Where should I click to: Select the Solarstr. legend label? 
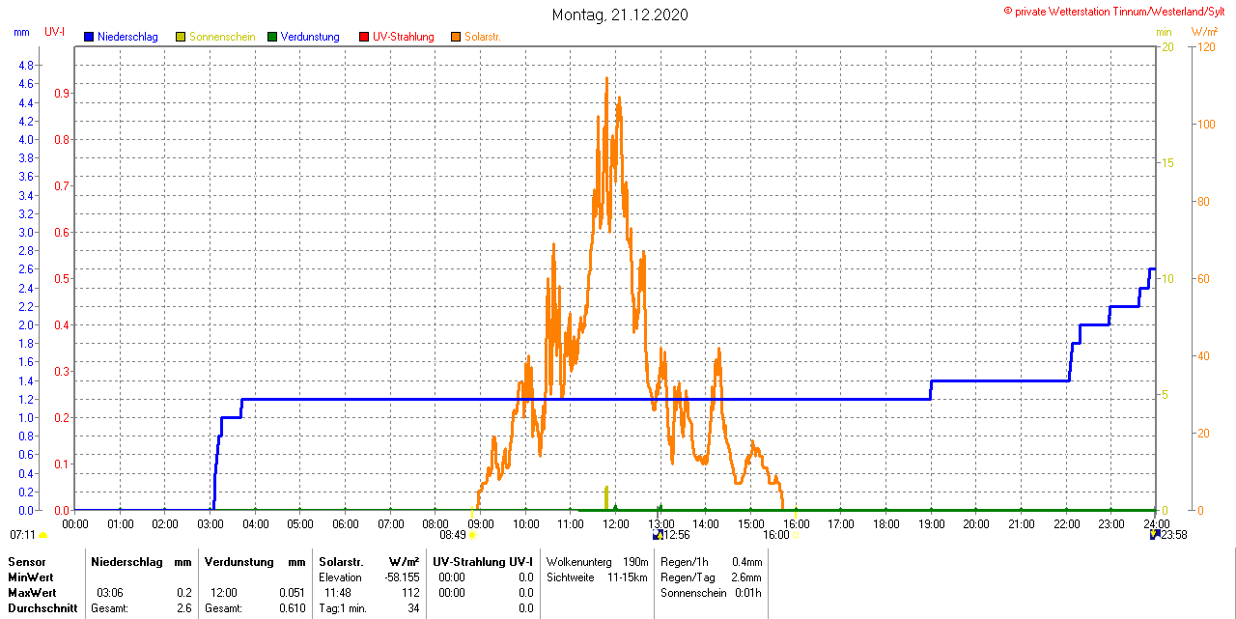[482, 37]
